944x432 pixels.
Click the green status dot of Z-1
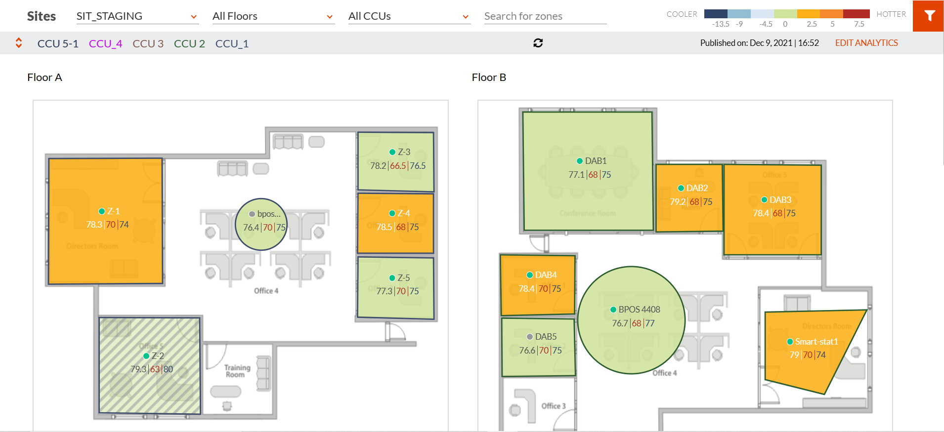pos(102,211)
